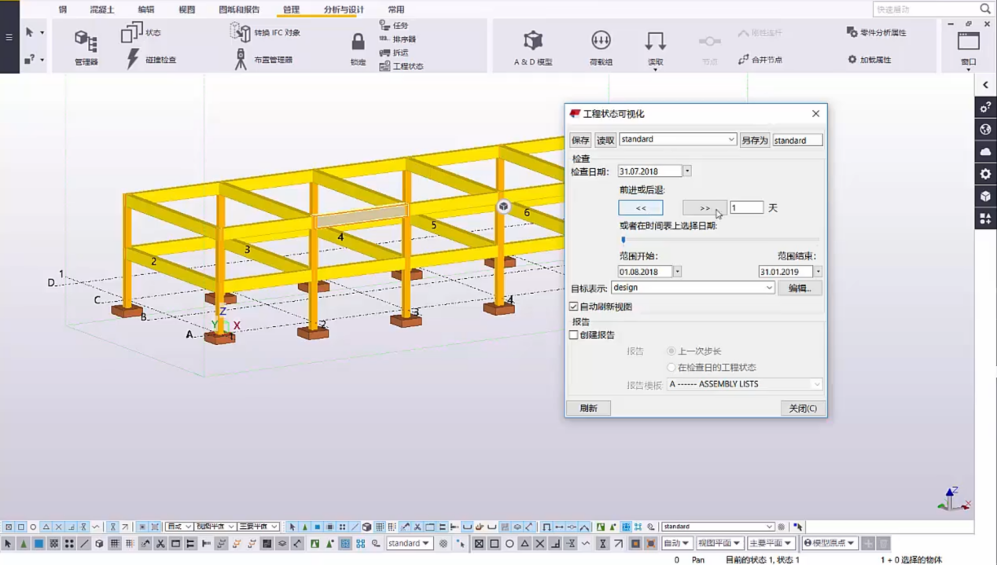Open the gear settings icon in side pane
The height and width of the screenshot is (565, 997).
pyautogui.click(x=986, y=174)
